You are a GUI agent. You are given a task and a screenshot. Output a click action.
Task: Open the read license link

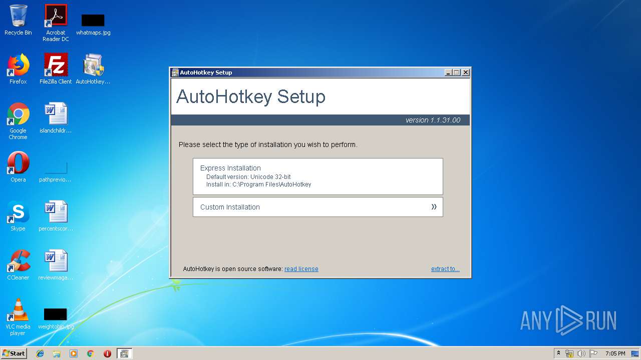click(301, 269)
